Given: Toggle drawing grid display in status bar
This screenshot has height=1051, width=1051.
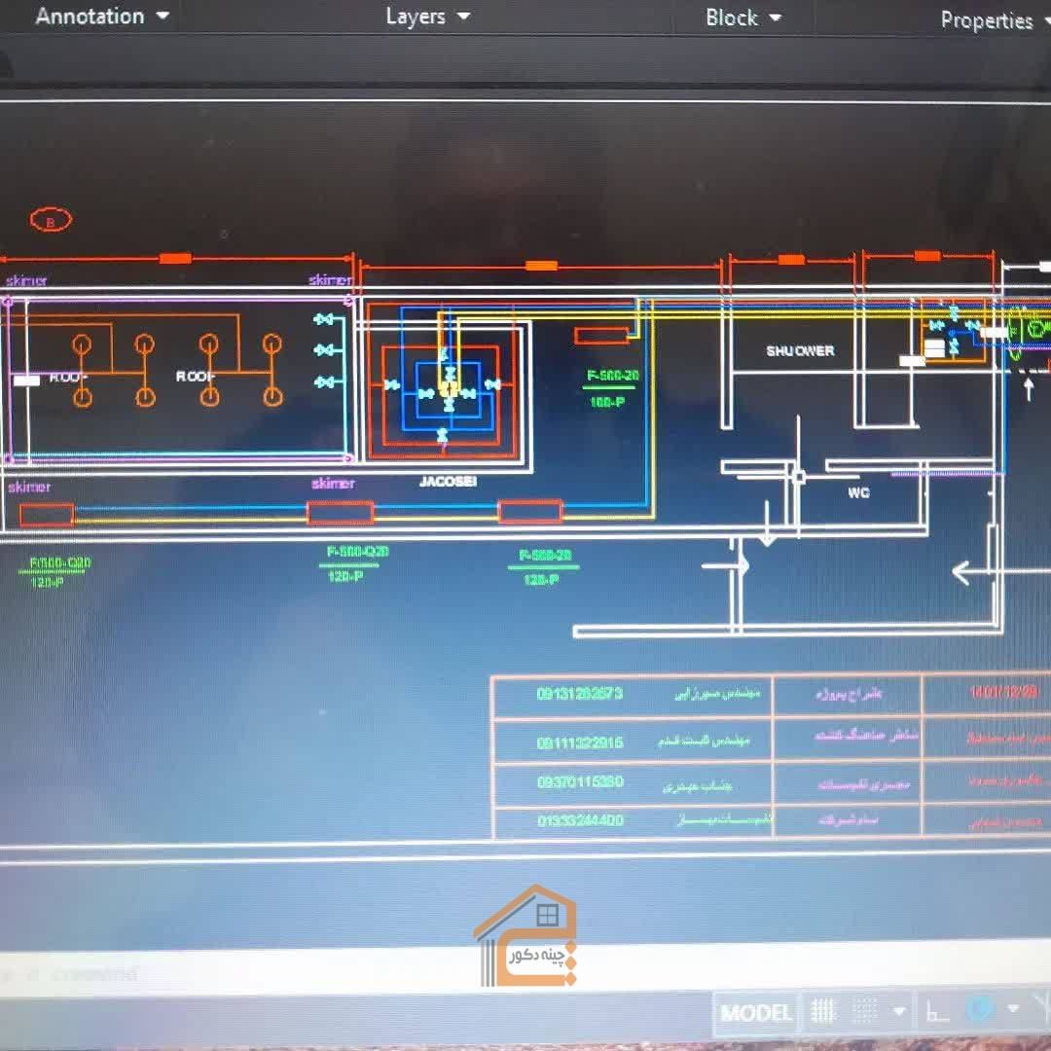Looking at the screenshot, I should 823,1012.
